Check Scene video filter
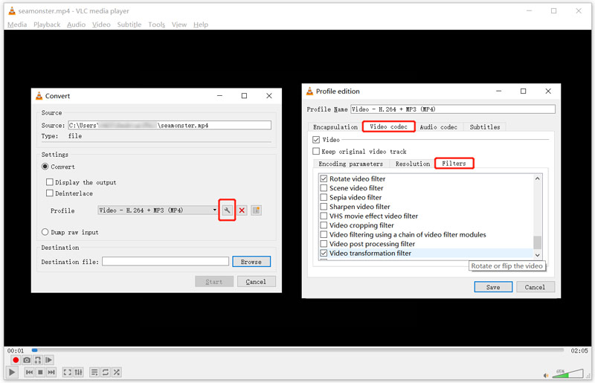The height and width of the screenshot is (383, 595). pyautogui.click(x=324, y=188)
